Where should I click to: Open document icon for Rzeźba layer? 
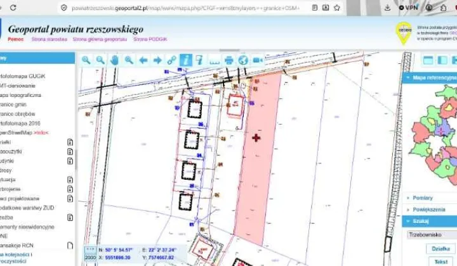coord(70,217)
